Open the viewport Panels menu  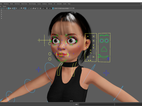coord(4,6)
